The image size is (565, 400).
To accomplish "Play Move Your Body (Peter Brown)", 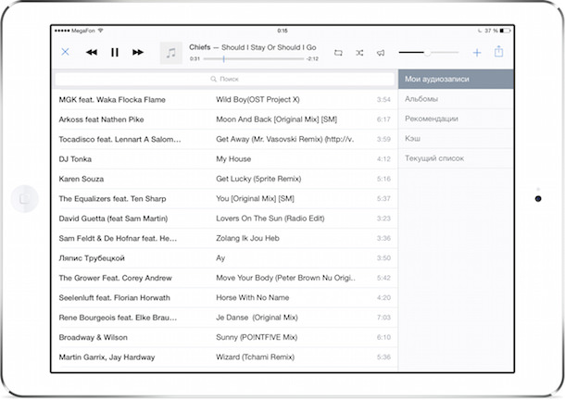I will 285,278.
